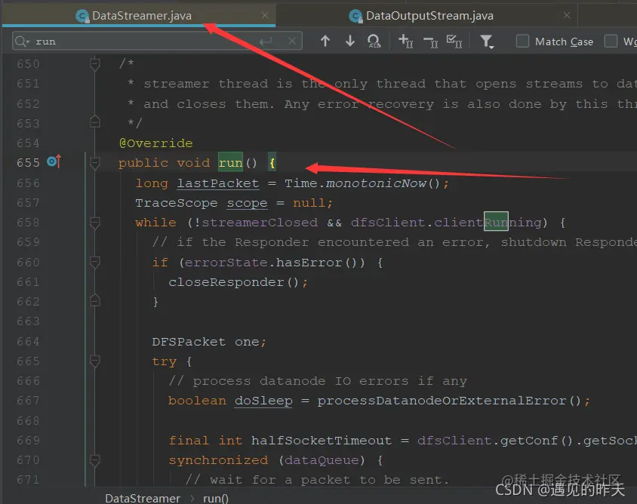Click streamerClosed in the while condition
The width and height of the screenshot is (637, 504).
(260, 223)
